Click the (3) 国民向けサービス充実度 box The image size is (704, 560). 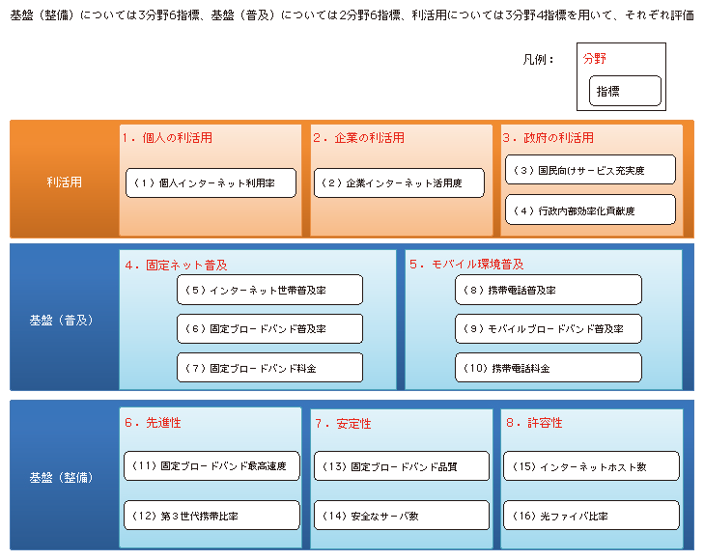point(590,170)
